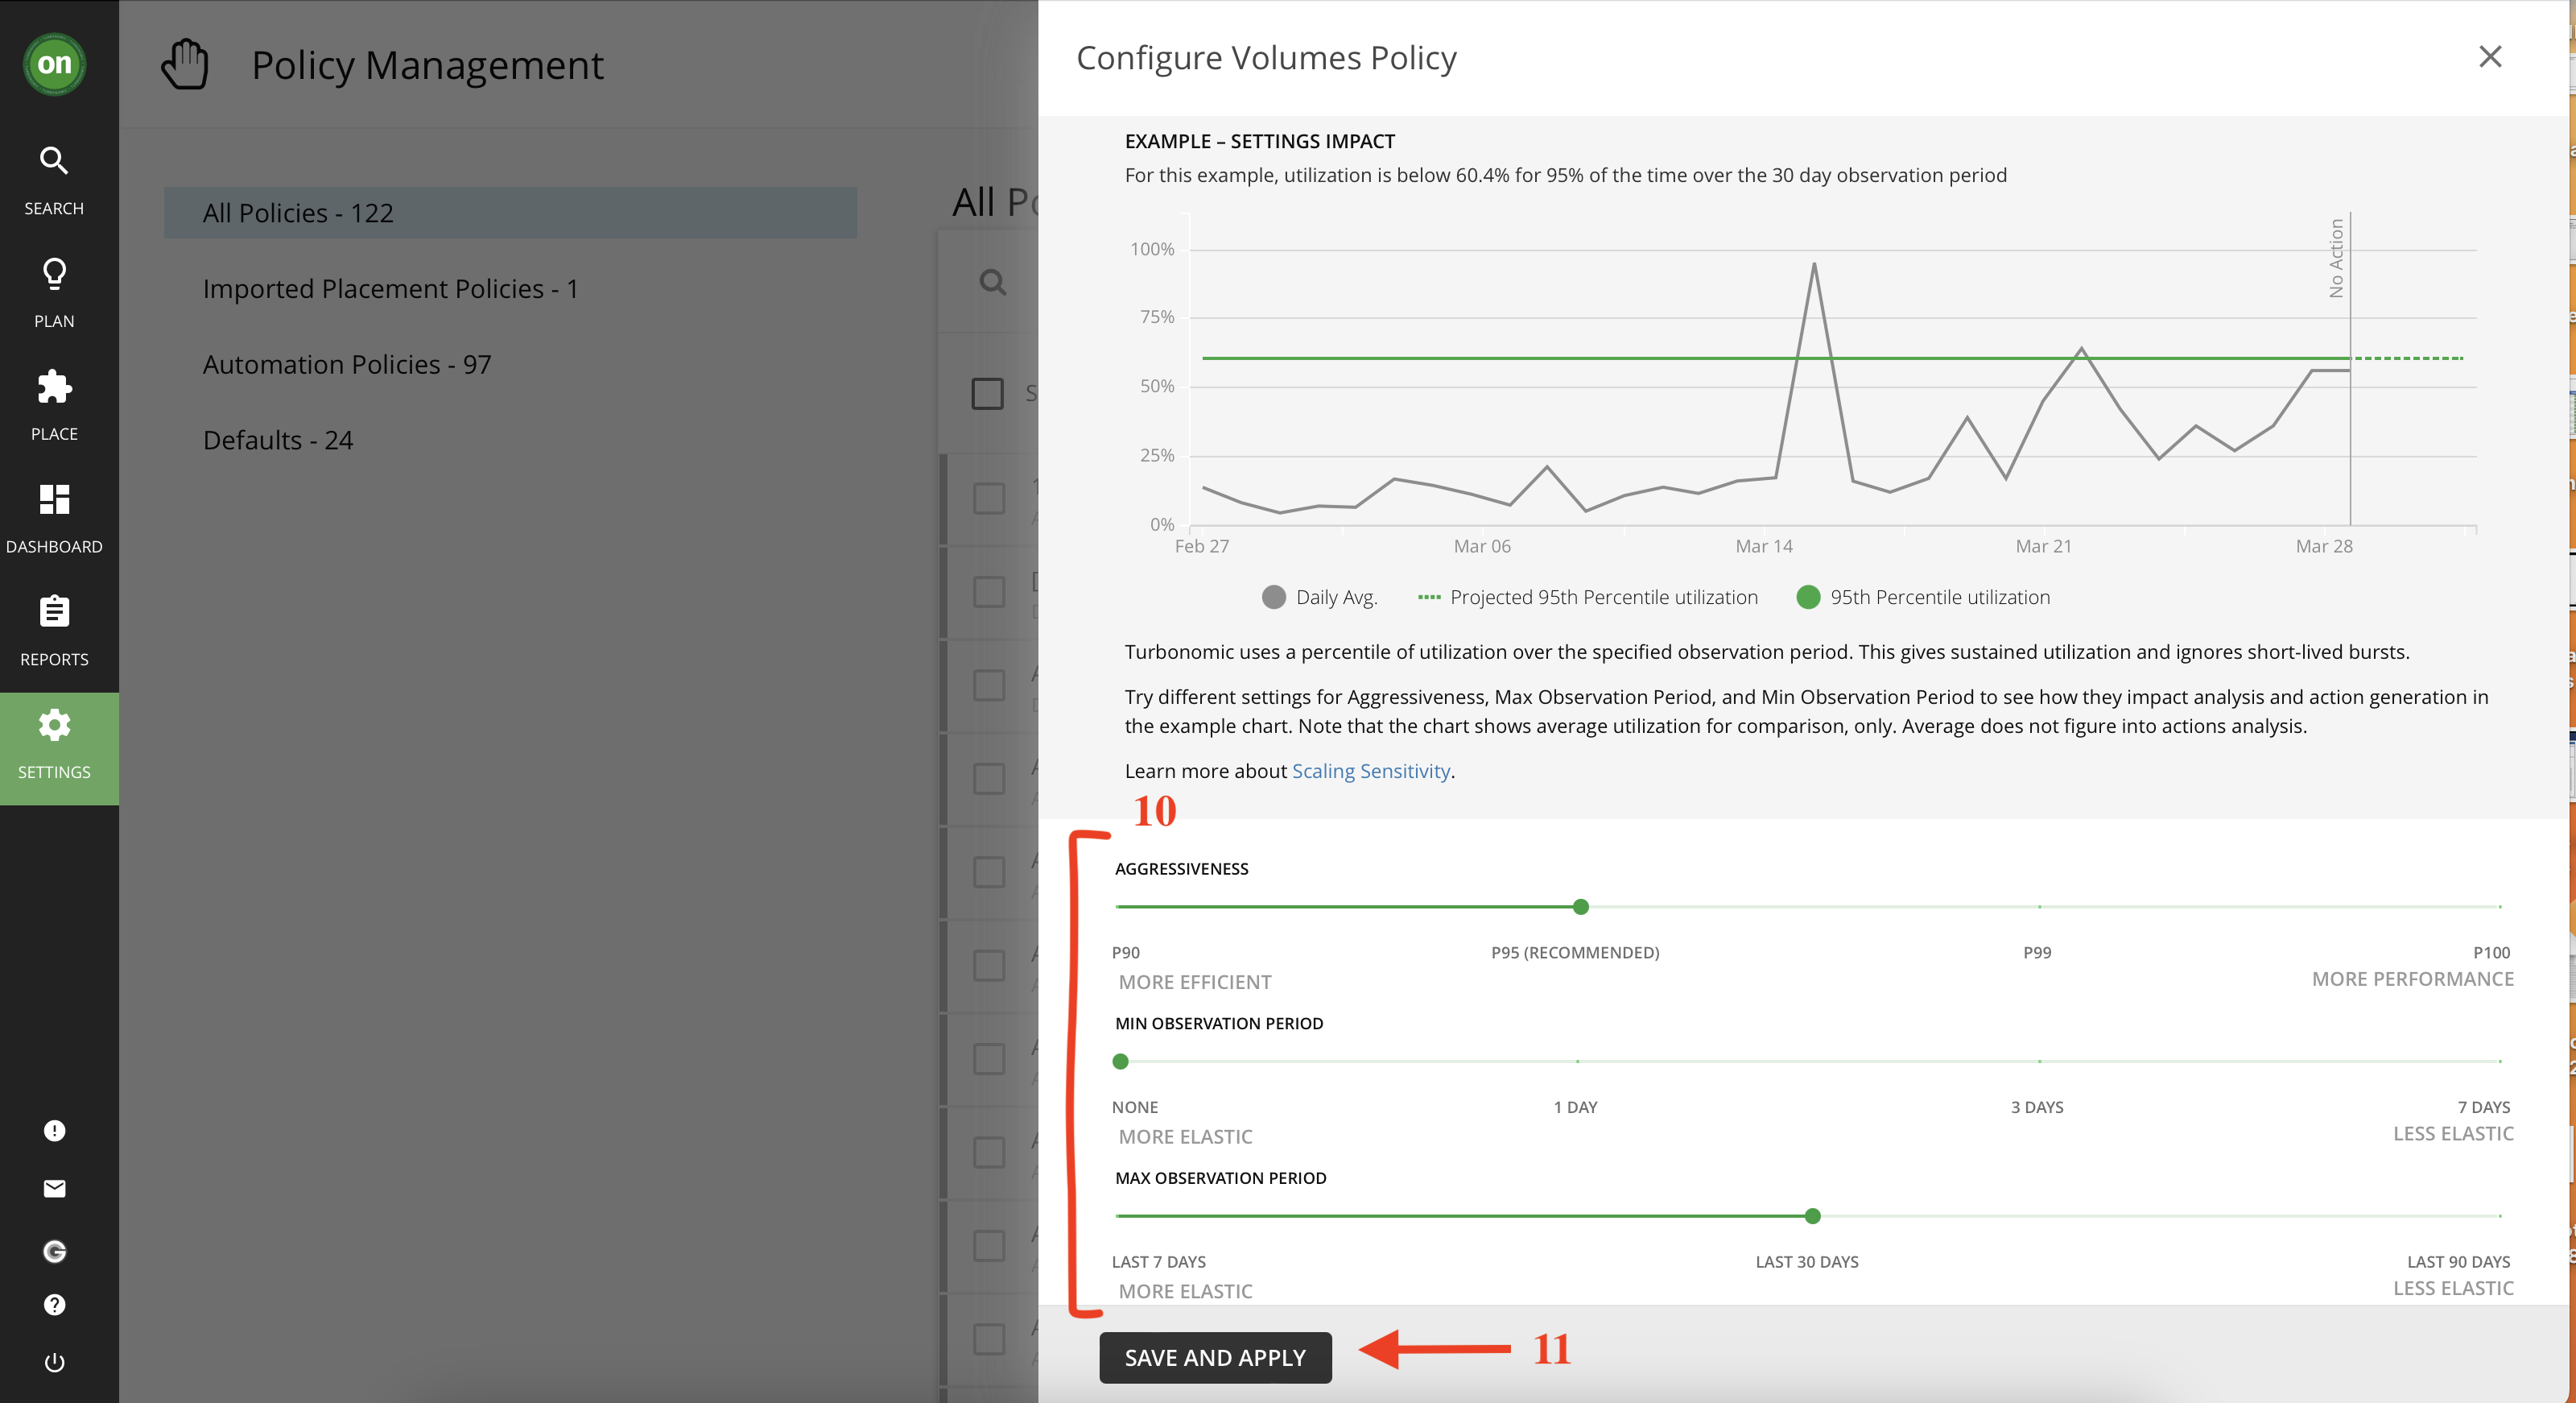Set Aggressiveness slider to P99 tick
The image size is (2576, 1403).
pyautogui.click(x=2039, y=907)
